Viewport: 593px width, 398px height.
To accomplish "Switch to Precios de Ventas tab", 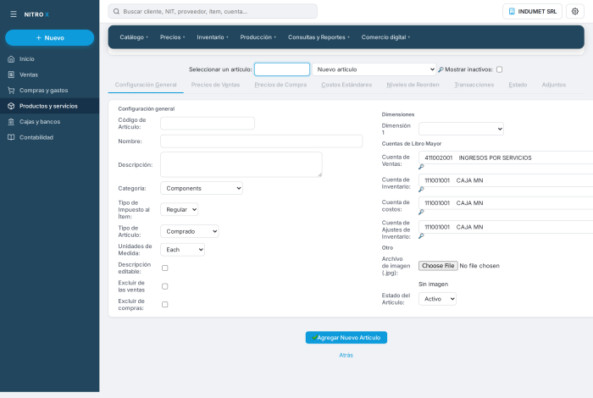I will click(215, 85).
